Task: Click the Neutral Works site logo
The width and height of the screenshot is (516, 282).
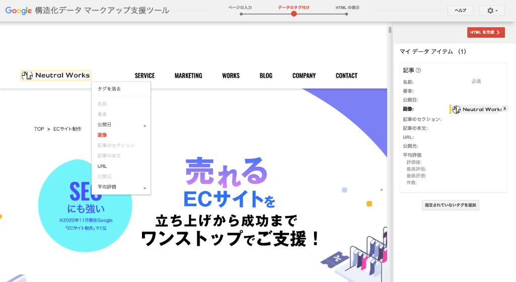Action: [x=55, y=75]
